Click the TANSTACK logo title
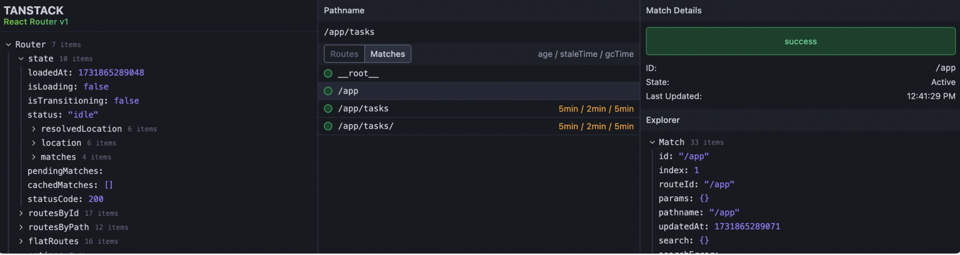960x255 pixels. (34, 11)
